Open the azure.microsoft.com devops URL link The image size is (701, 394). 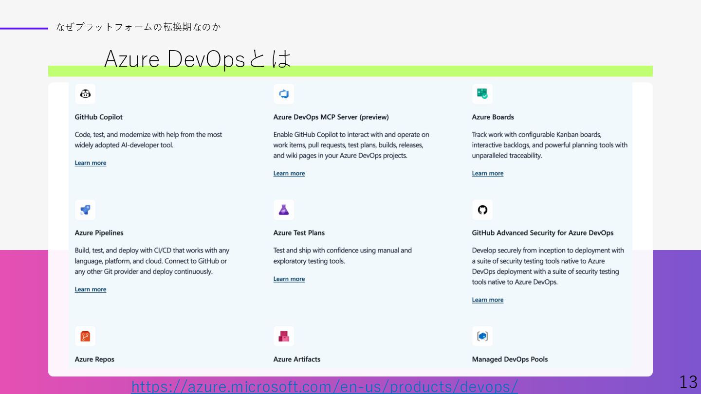pyautogui.click(x=325, y=387)
